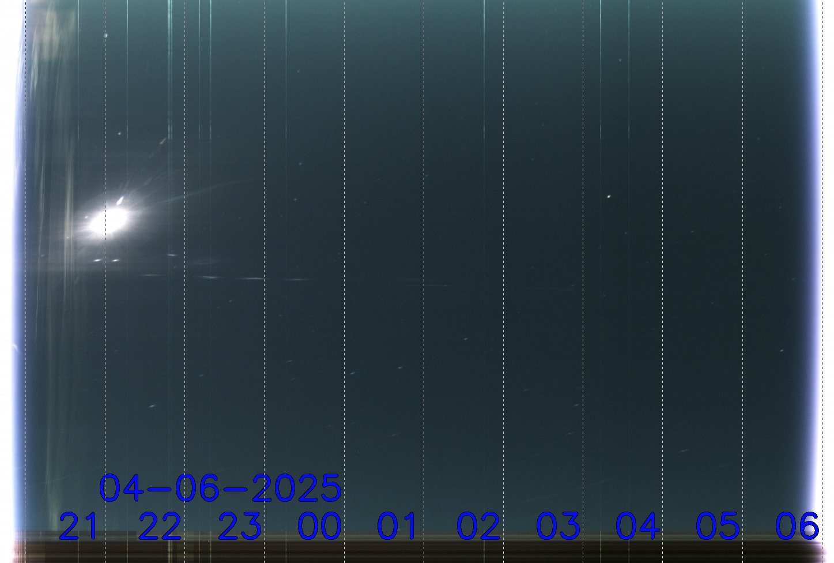The width and height of the screenshot is (834, 563).
Task: Click the hour label 22
Action: coord(160,526)
